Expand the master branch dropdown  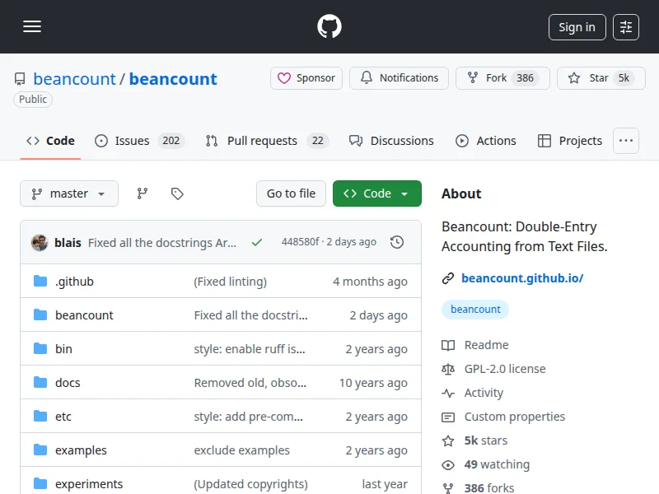[69, 193]
